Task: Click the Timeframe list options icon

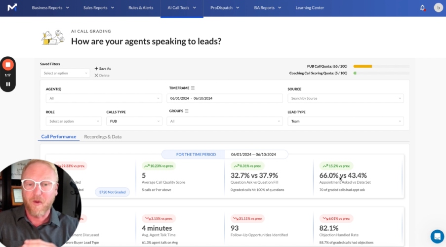Action: (x=193, y=88)
